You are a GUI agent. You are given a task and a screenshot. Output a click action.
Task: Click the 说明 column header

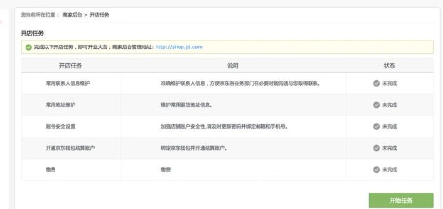(233, 66)
